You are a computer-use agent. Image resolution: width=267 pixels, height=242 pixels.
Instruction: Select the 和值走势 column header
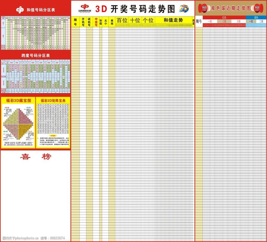coord(173,20)
